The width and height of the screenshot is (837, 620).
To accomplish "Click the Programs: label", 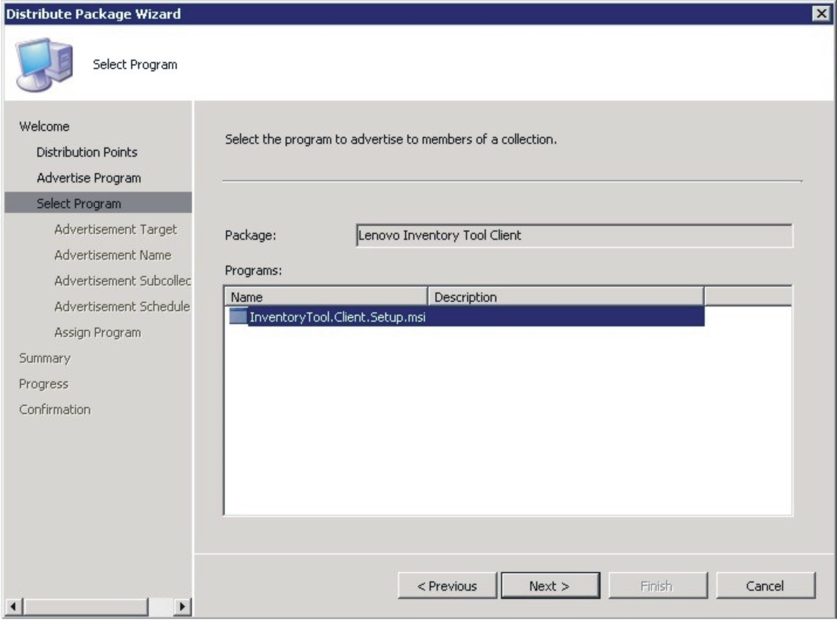I will pos(253,270).
